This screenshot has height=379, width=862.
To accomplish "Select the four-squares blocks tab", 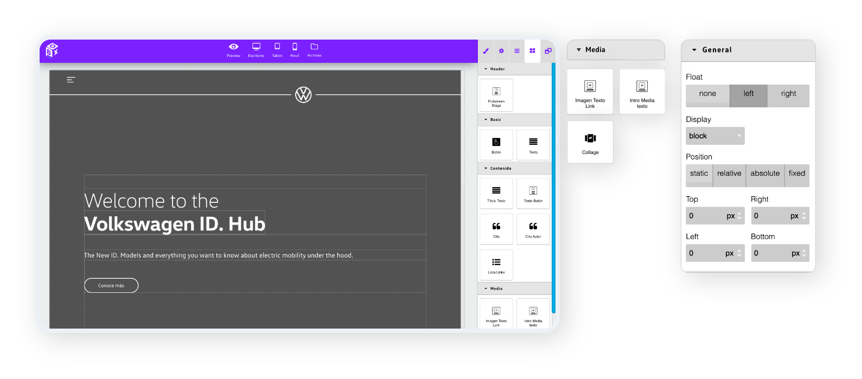I will pos(533,51).
